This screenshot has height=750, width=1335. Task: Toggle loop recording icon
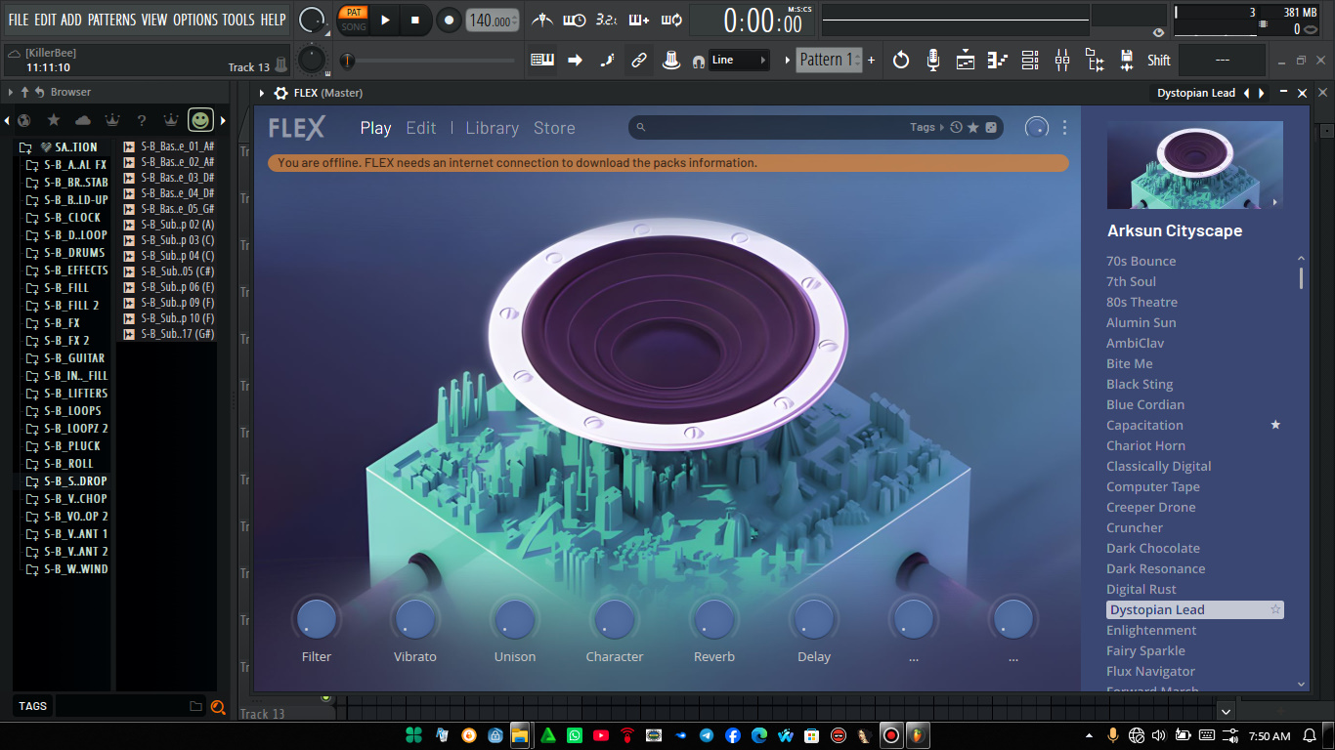(671, 20)
